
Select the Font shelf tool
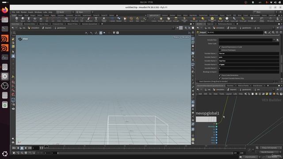(96, 19)
